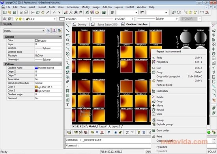Click the green Help question mark icon
The image size is (217, 154).
point(104,13)
